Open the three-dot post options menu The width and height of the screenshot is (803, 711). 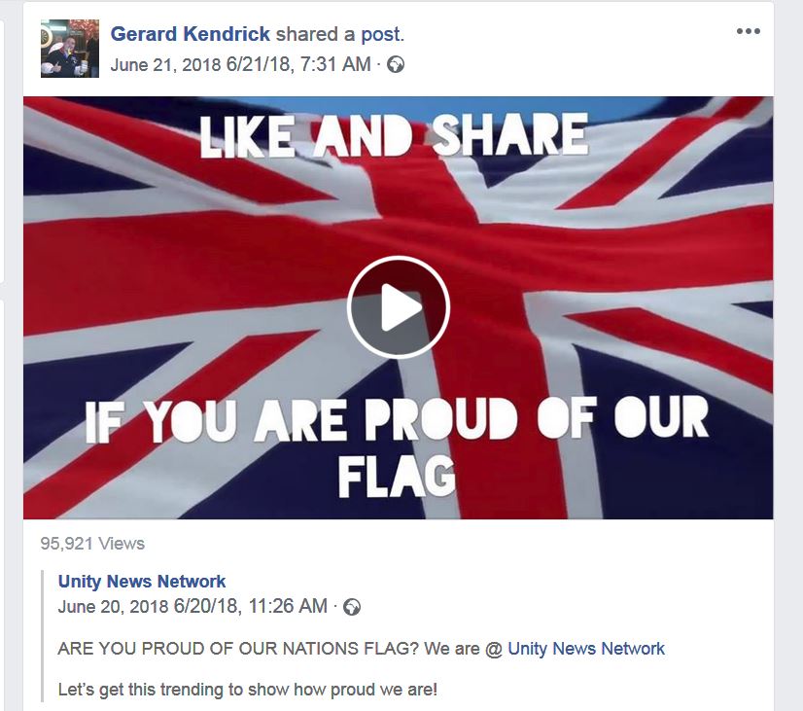[x=749, y=31]
